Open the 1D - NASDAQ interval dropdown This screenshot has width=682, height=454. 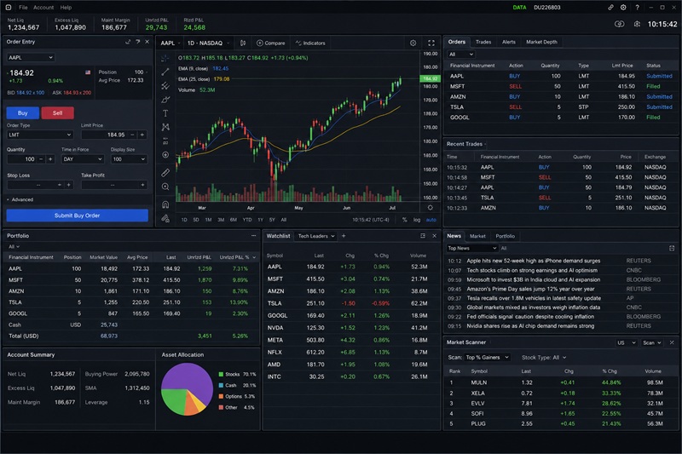coord(208,43)
